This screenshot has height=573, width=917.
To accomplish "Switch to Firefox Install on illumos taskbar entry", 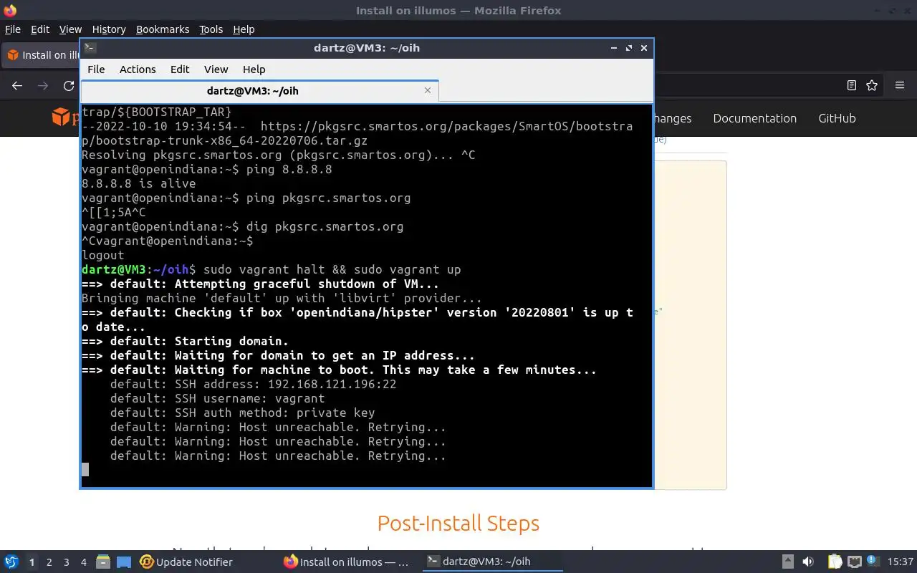I will 347,562.
